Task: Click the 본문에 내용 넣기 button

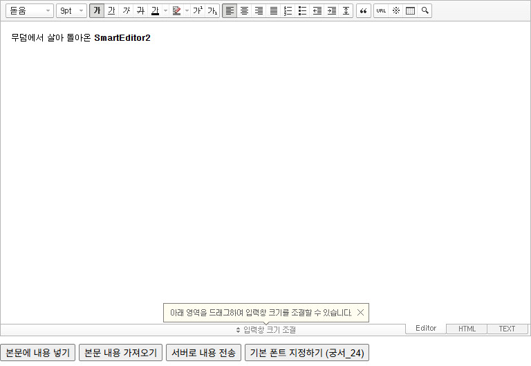Action: tap(37, 353)
